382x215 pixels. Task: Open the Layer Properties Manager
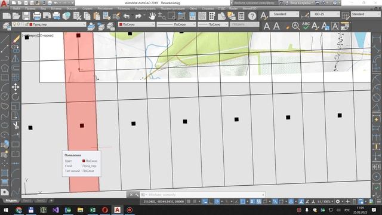pos(7,26)
